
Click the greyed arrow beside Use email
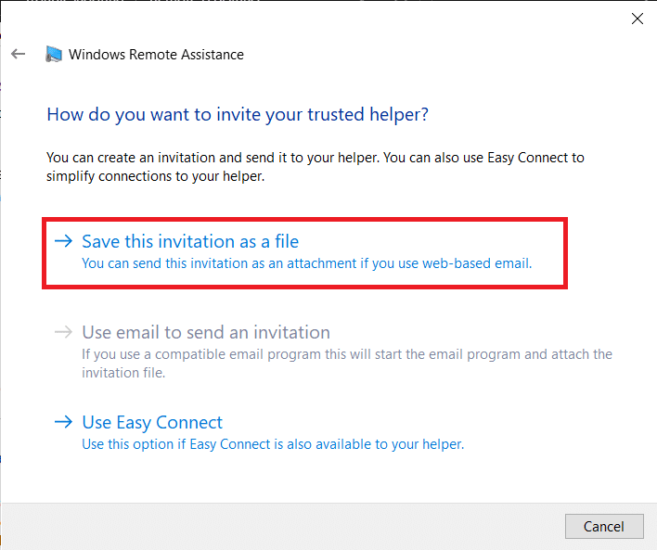pos(63,332)
